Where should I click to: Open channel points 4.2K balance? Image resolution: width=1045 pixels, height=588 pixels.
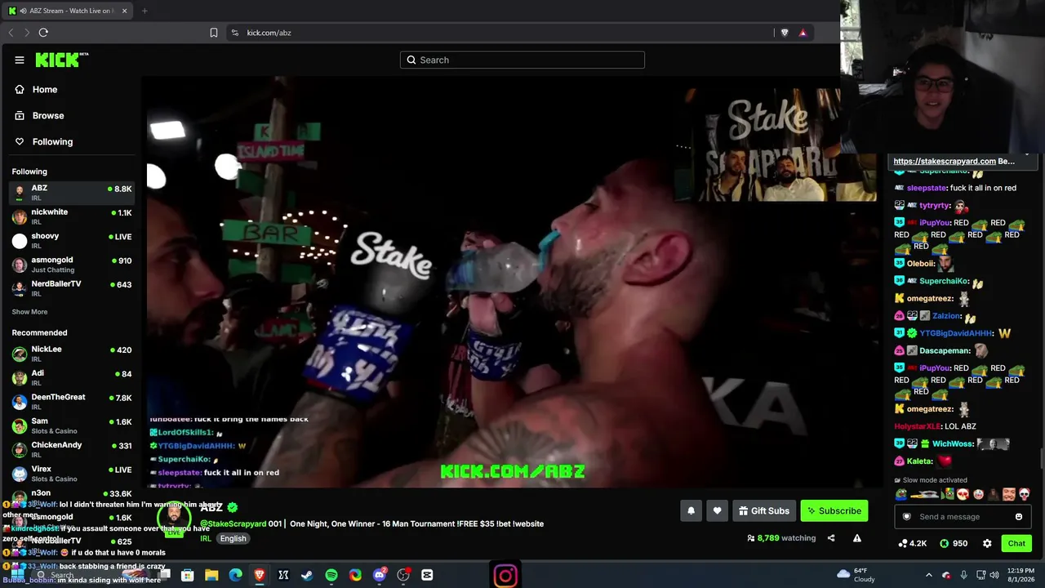tap(912, 543)
